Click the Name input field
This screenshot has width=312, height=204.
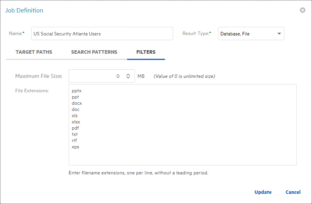(x=103, y=34)
